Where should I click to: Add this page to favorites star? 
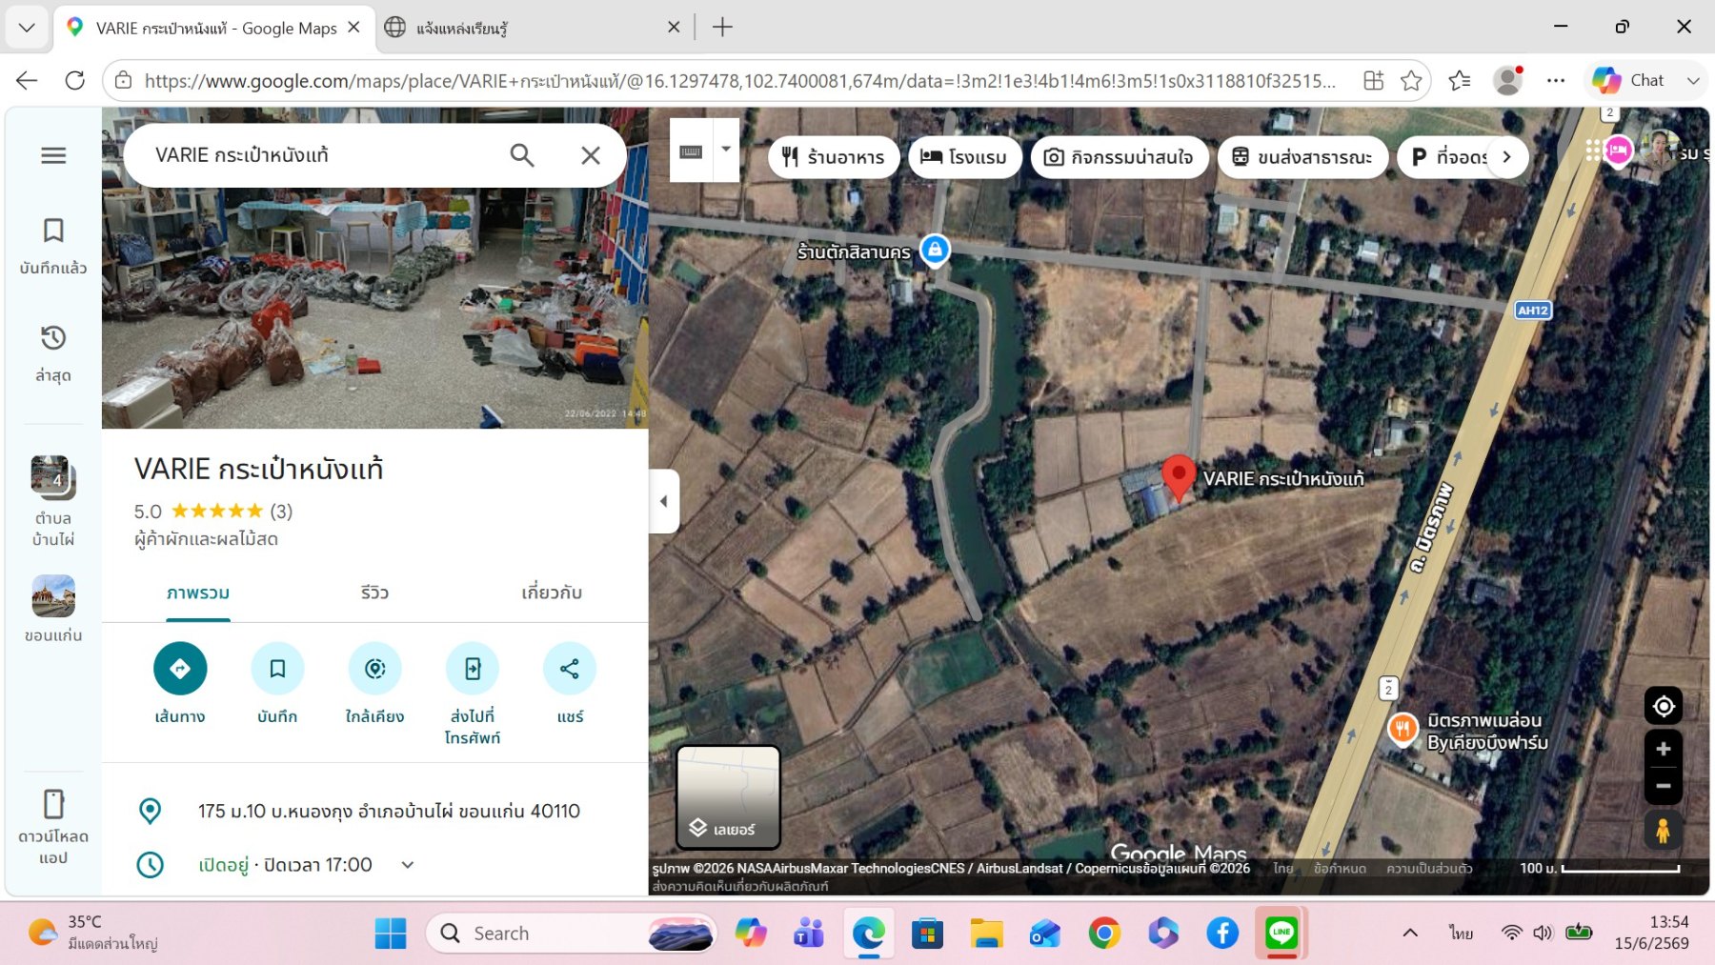point(1411,81)
